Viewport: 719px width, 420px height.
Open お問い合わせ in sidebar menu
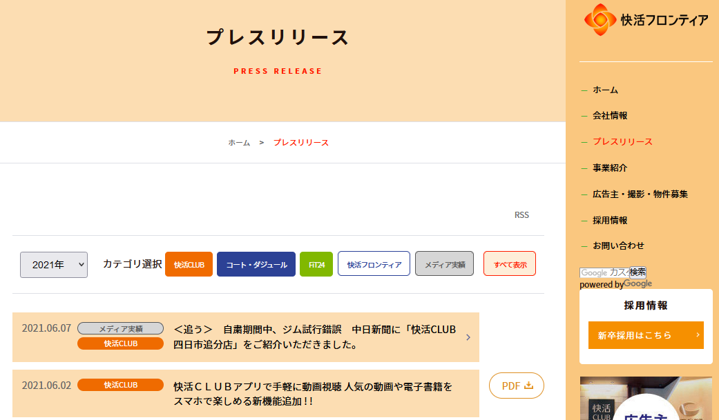618,246
